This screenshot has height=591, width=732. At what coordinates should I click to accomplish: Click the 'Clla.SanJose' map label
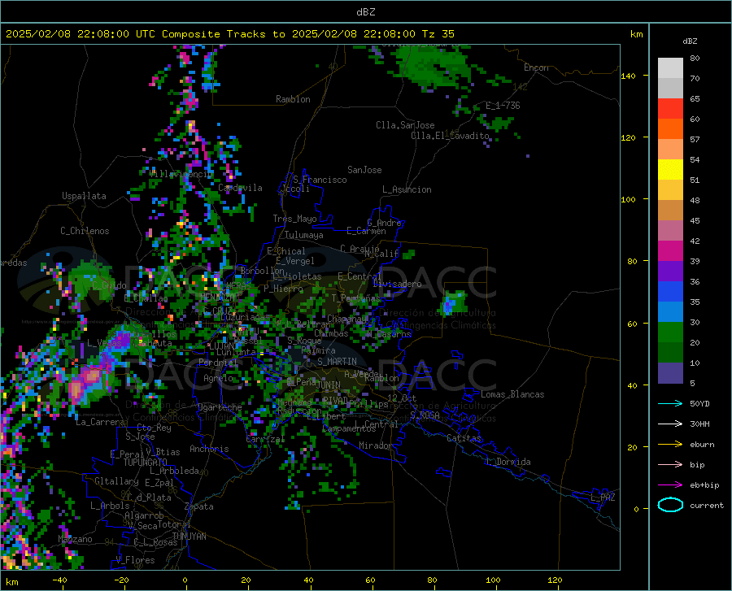[405, 125]
